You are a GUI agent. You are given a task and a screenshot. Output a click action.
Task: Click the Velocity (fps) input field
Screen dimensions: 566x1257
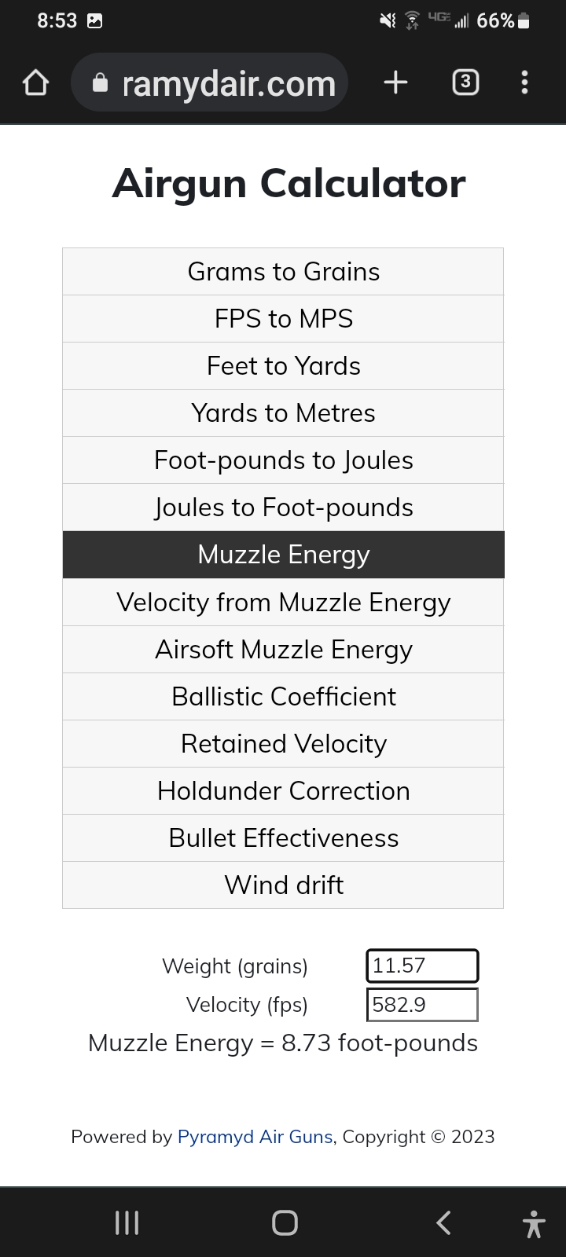pos(422,1005)
